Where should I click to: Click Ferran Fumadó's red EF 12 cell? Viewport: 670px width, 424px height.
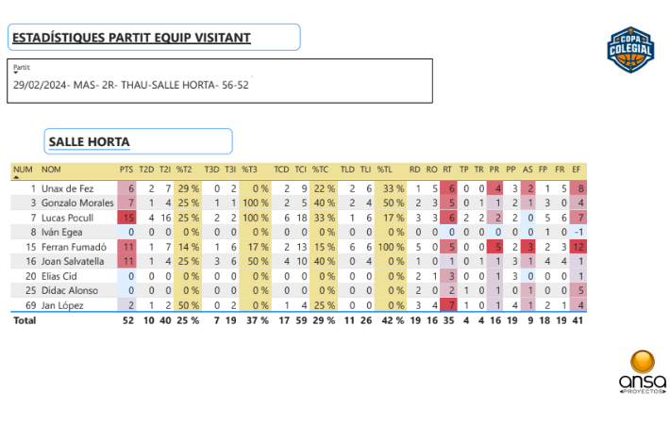pyautogui.click(x=576, y=247)
